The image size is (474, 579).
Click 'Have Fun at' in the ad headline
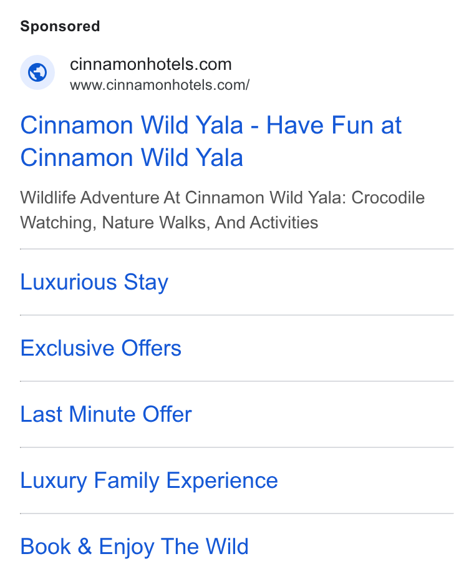tap(334, 125)
